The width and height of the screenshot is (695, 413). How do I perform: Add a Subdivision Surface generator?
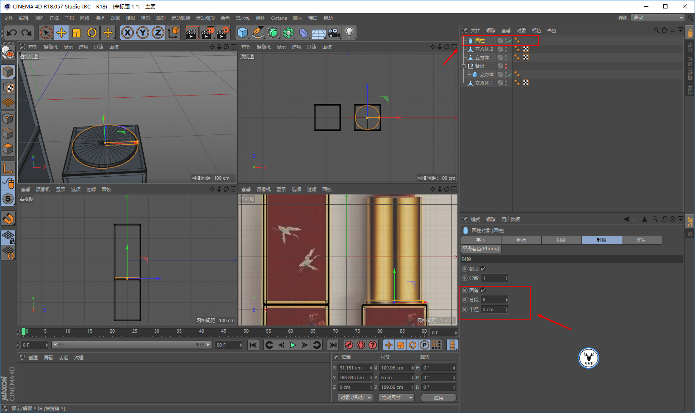[x=273, y=33]
